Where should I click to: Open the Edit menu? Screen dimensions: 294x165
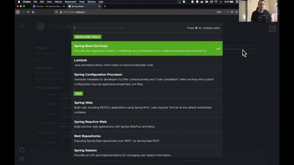pyautogui.click(x=42, y=2)
